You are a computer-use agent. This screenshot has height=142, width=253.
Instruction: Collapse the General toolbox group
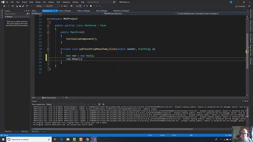[x=6, y=17]
